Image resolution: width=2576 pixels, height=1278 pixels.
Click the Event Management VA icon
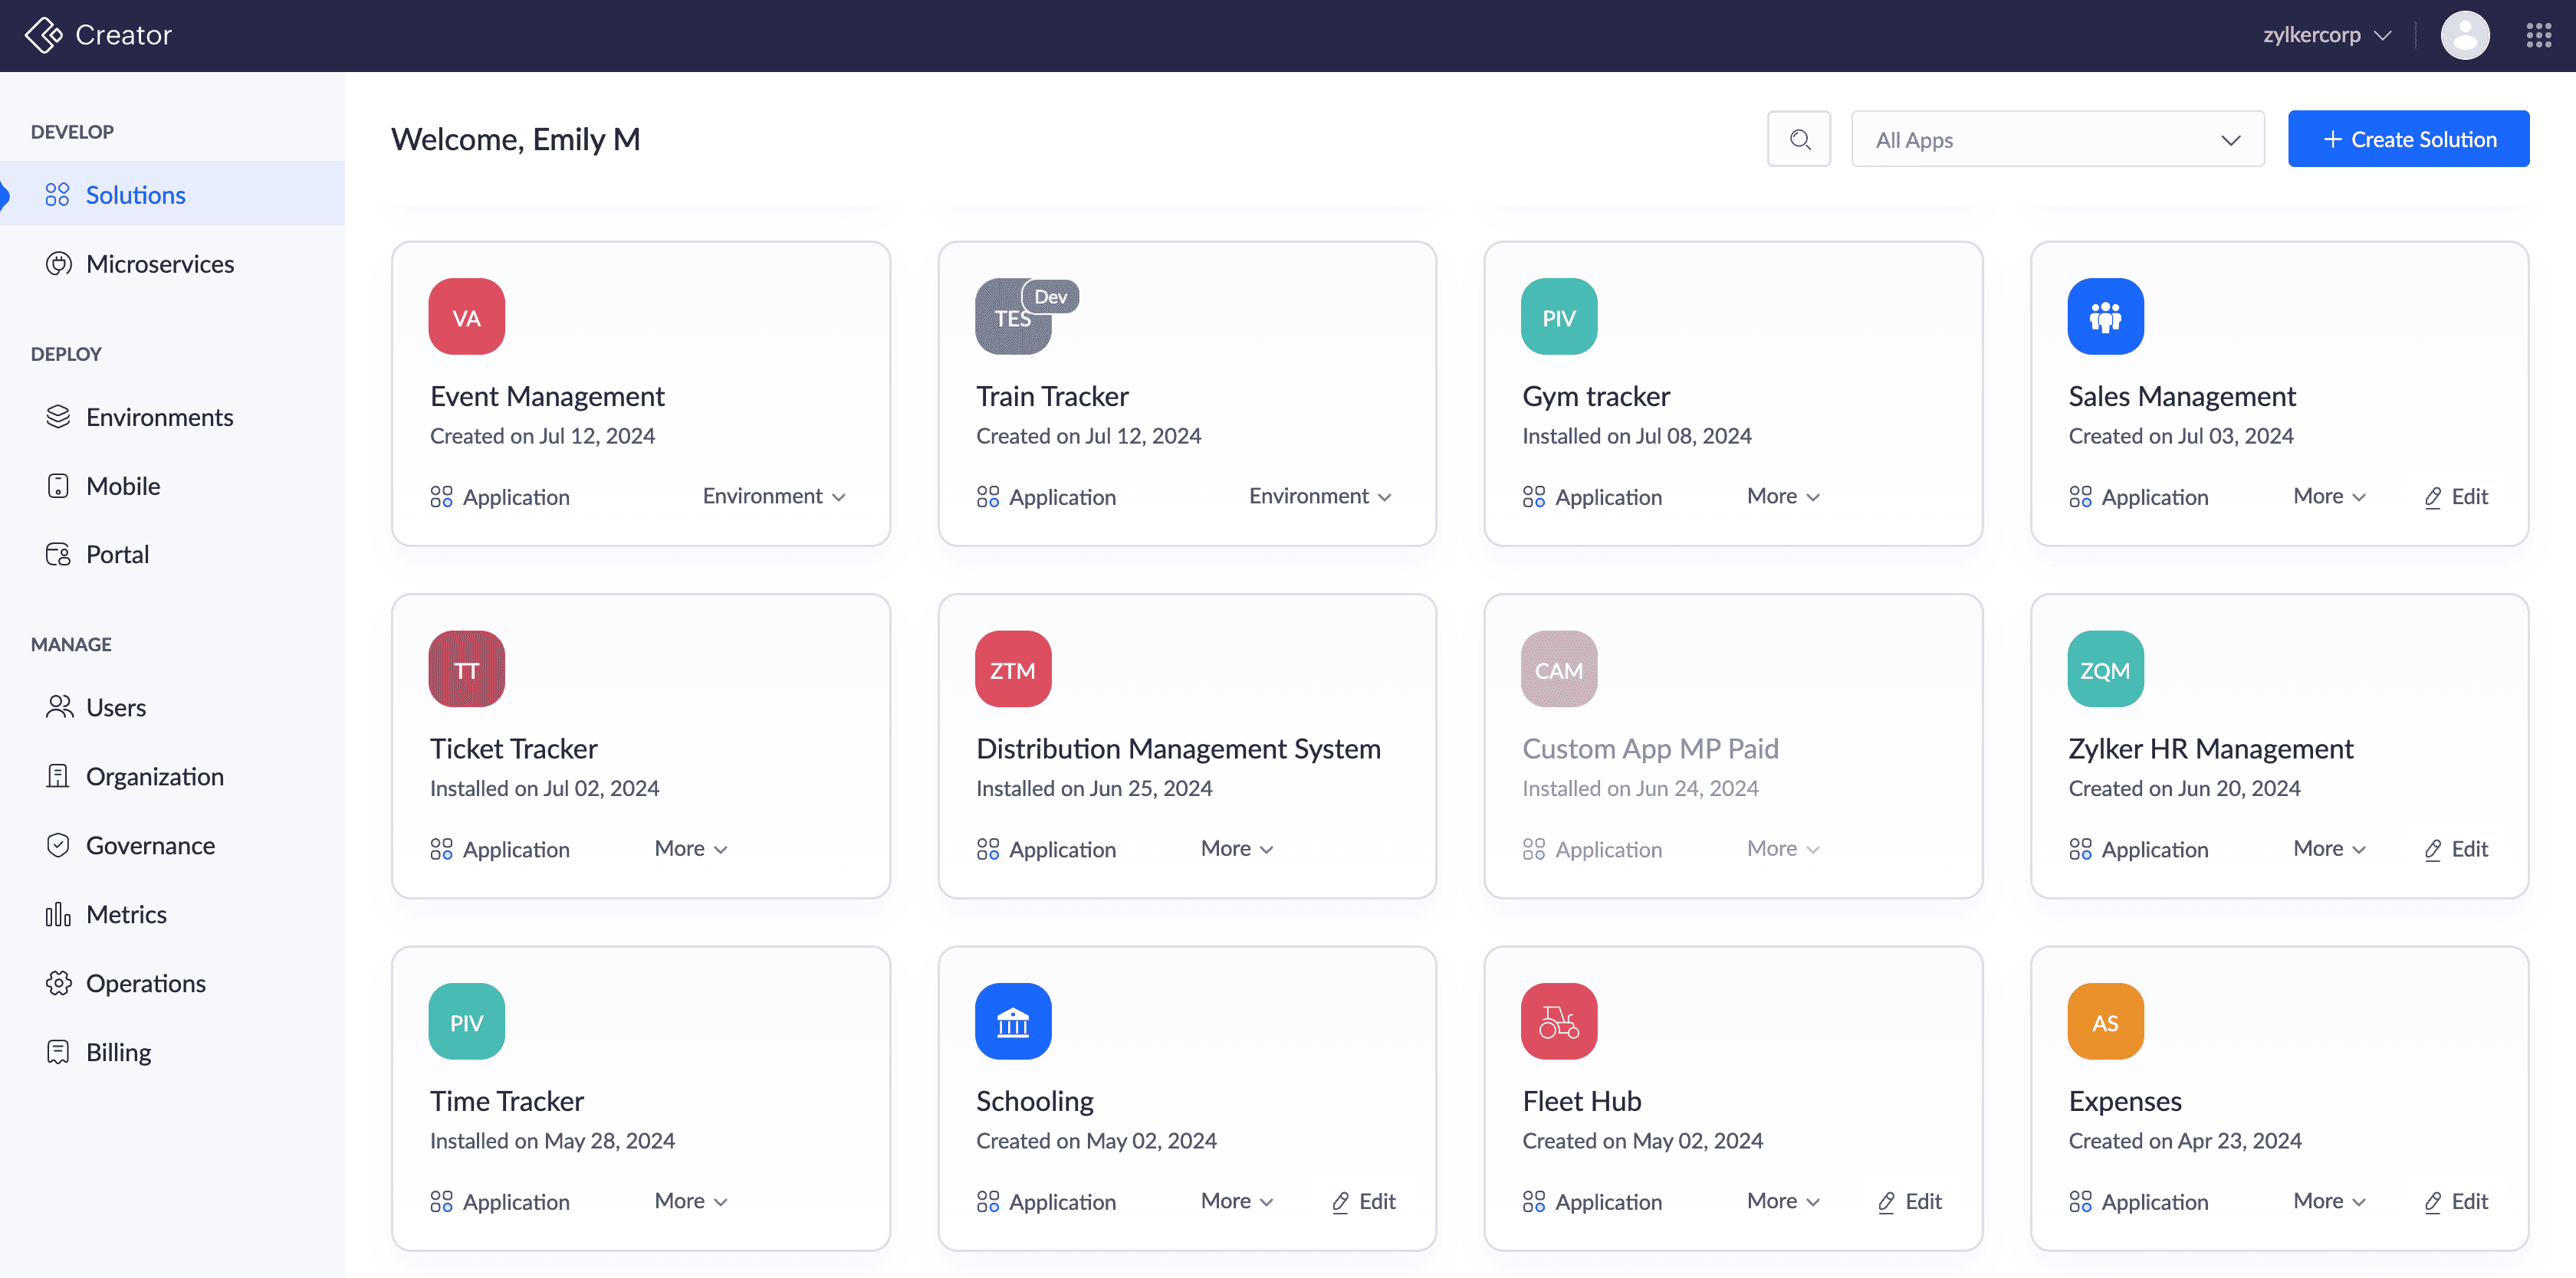click(x=466, y=316)
